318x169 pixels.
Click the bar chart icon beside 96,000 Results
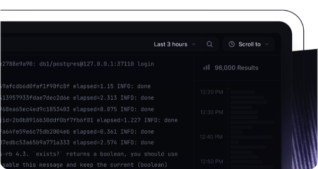(206, 68)
